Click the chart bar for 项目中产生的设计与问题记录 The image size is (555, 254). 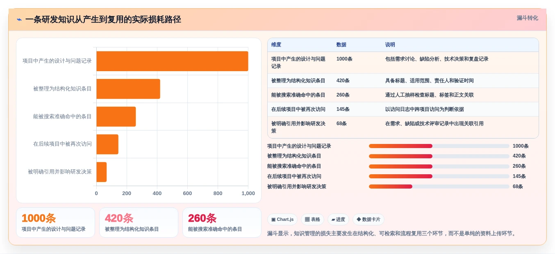172,61
